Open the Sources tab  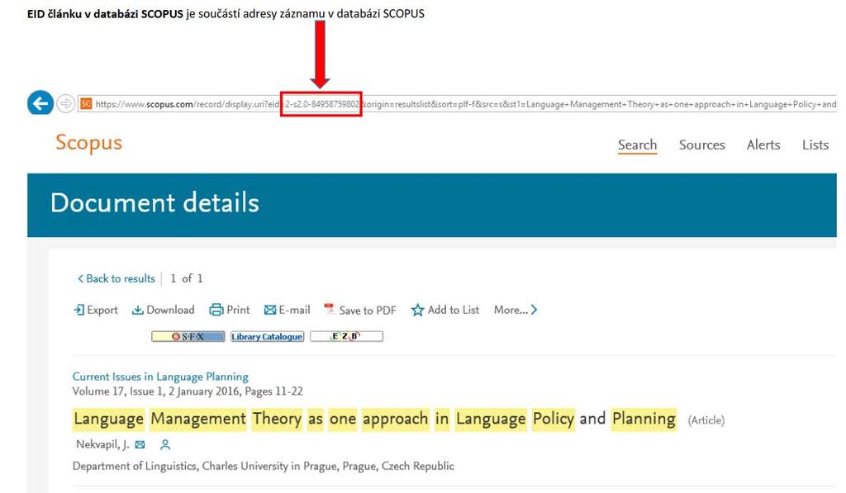point(702,145)
